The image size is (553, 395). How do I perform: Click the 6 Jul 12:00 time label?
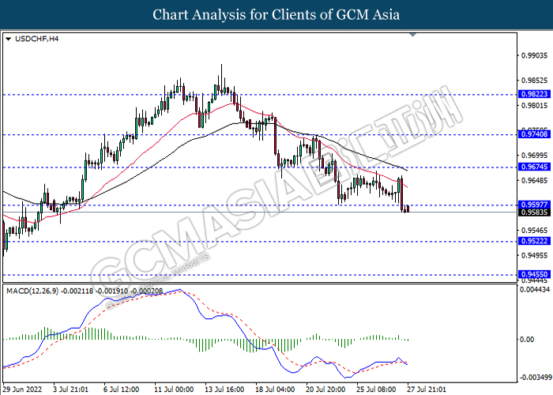[x=122, y=389]
